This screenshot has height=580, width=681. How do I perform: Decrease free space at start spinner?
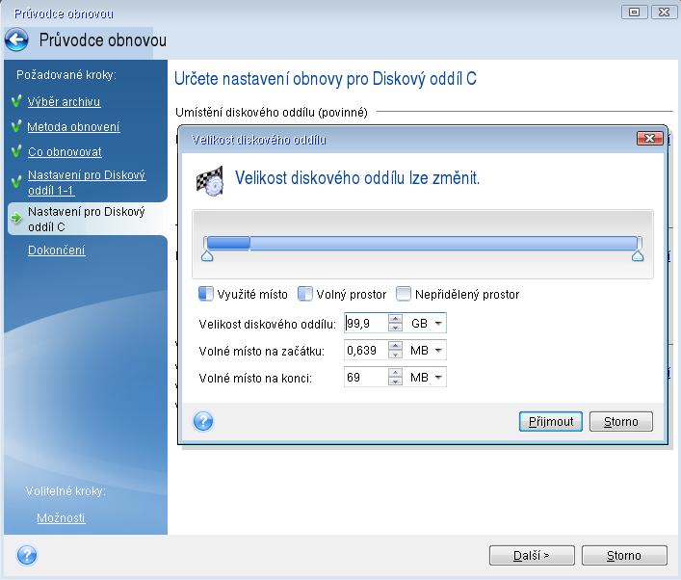(x=395, y=355)
